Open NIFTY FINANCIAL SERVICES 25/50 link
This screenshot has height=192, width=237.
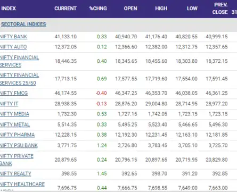19,79
